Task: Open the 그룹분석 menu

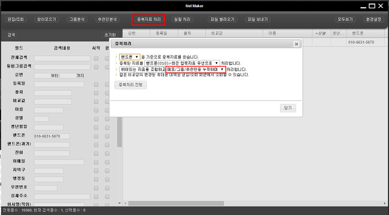Action: pos(77,19)
